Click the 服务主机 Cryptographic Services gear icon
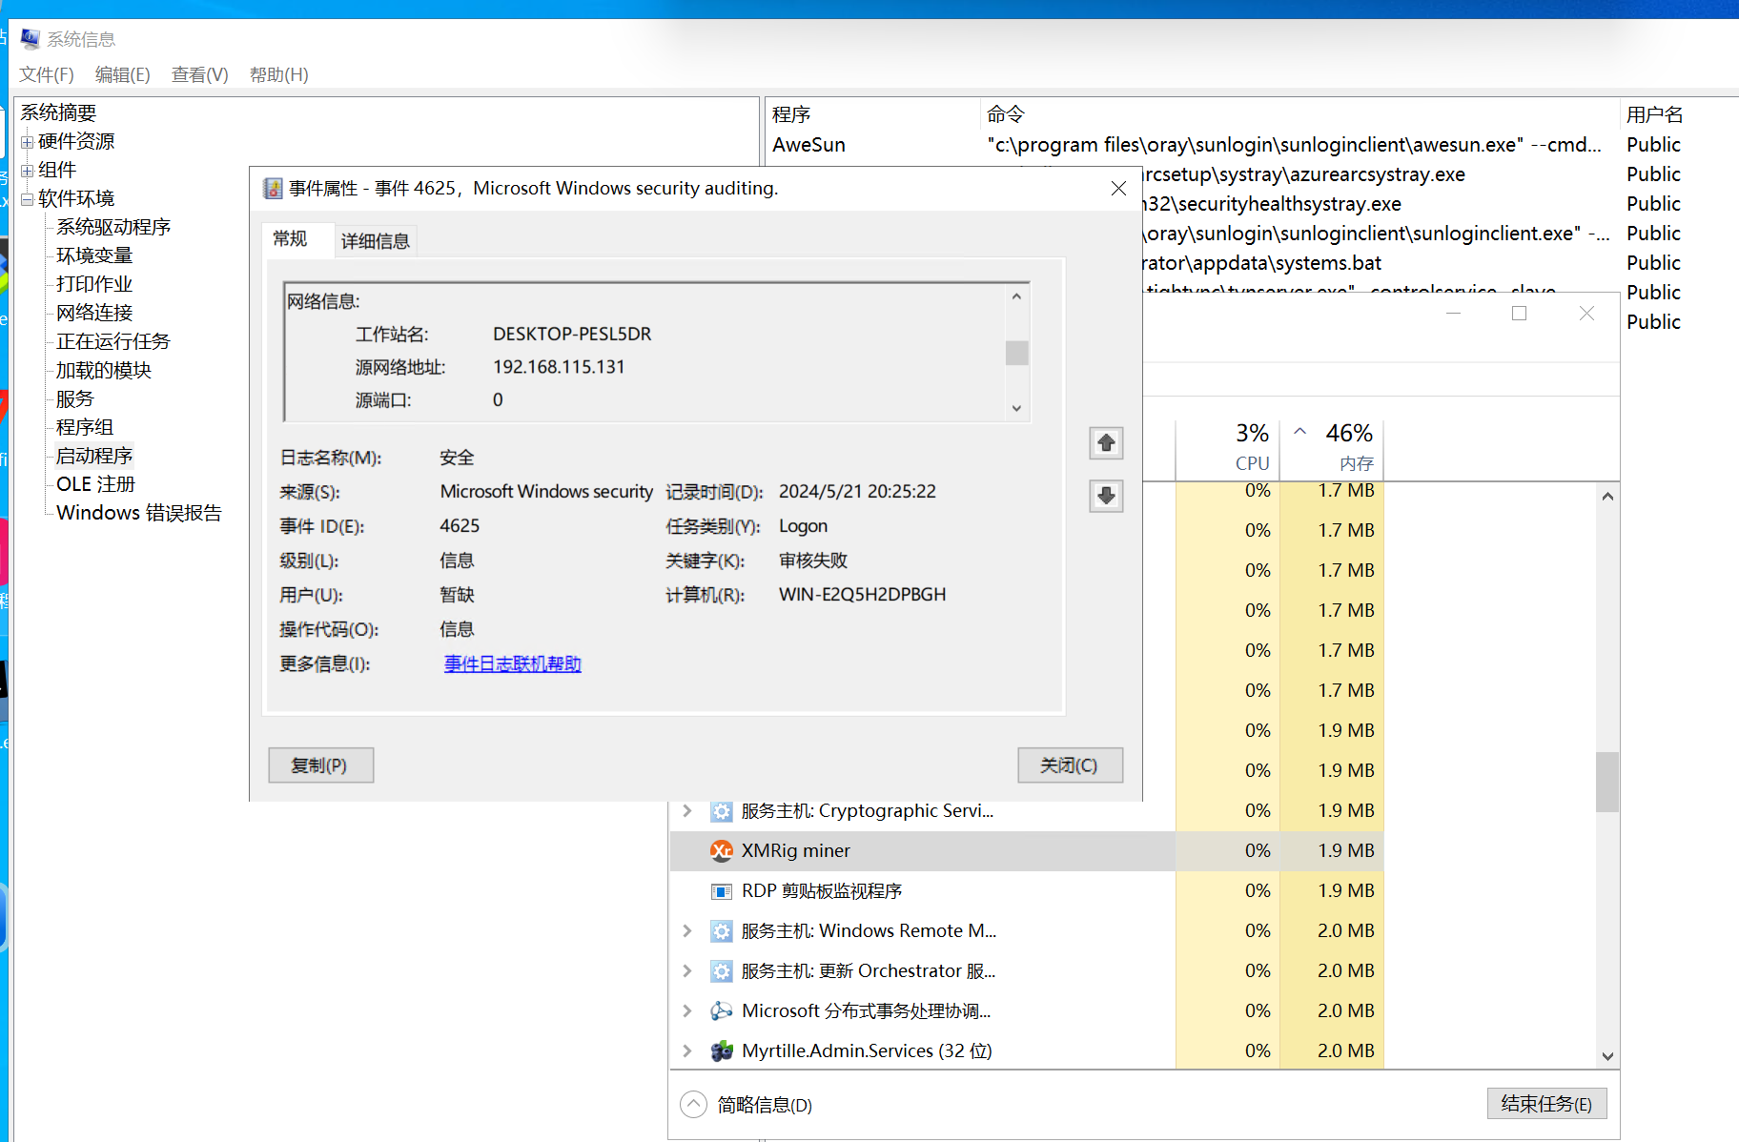The image size is (1739, 1142). 720,811
